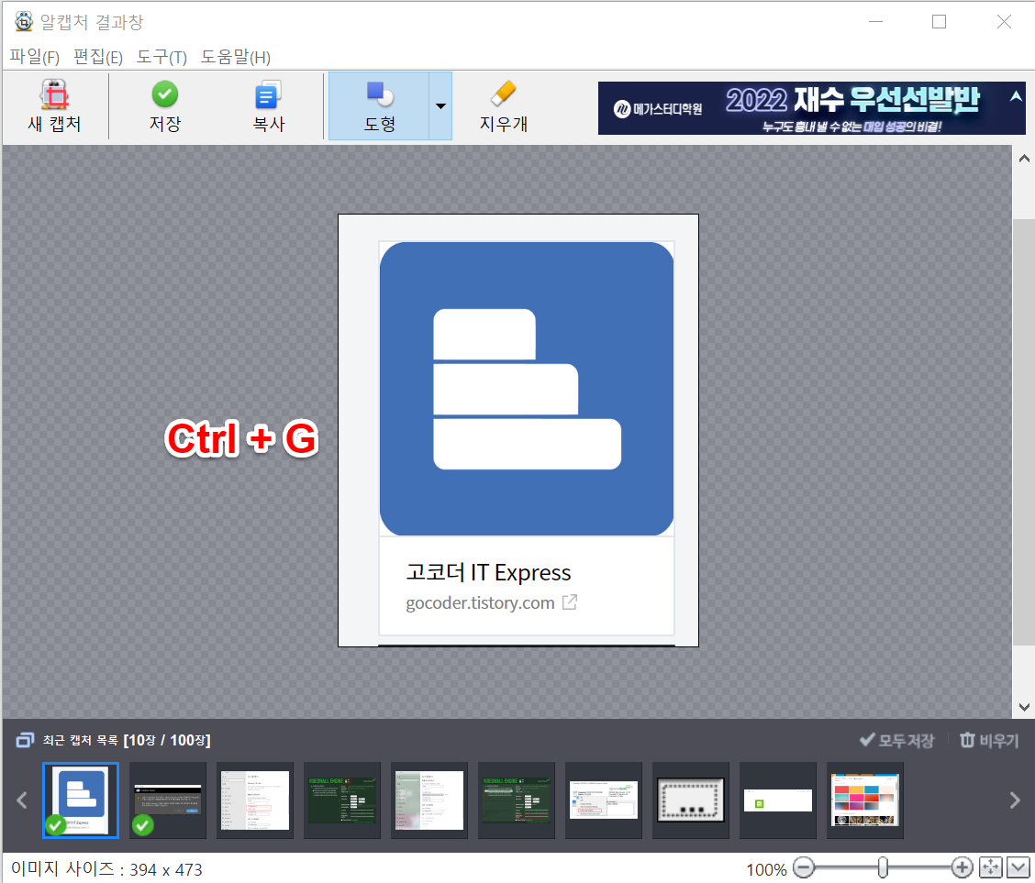This screenshot has height=883, width=1035.
Task: Click the vertical scrollbar down arrow
Action: coord(1024,707)
